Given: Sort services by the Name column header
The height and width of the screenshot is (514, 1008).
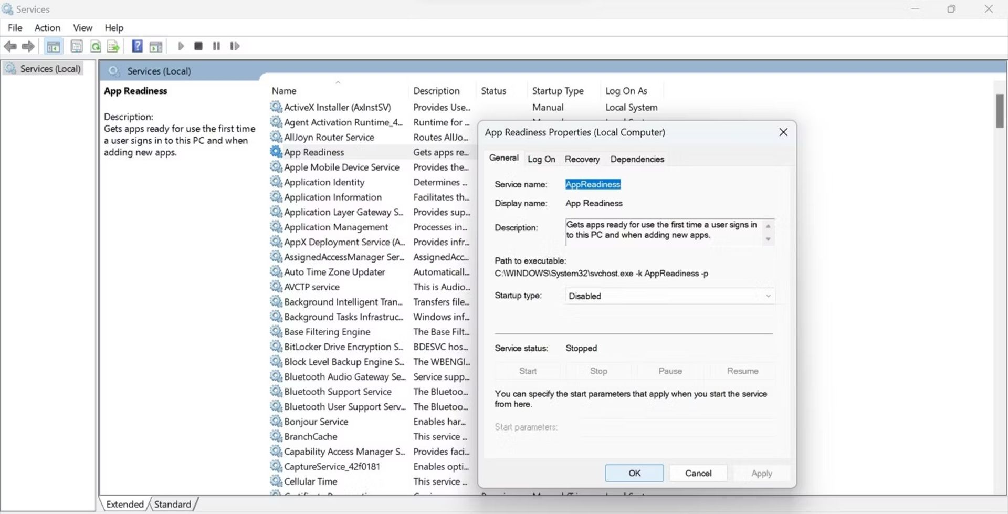Looking at the screenshot, I should pos(284,91).
